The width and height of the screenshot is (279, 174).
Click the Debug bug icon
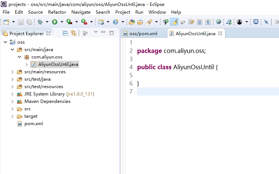40,22
